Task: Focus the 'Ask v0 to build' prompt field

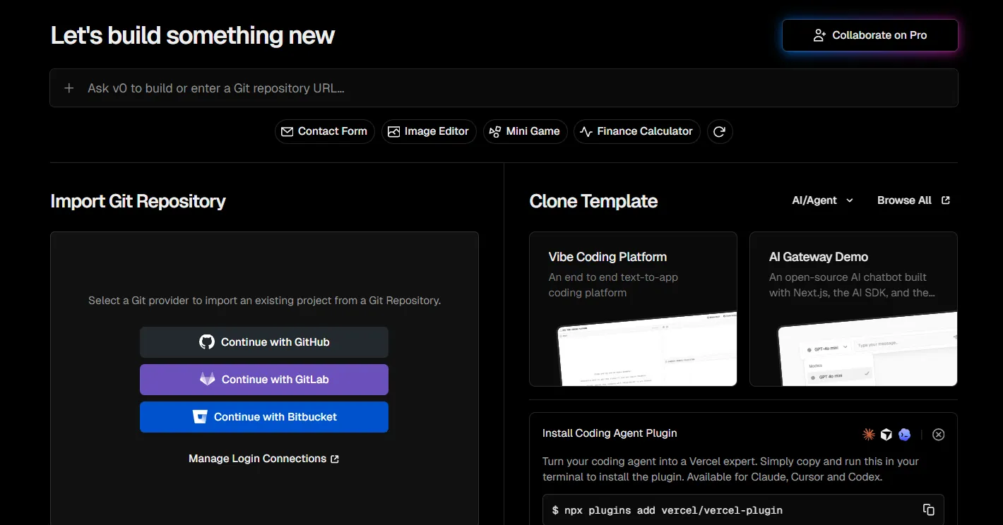Action: [504, 88]
